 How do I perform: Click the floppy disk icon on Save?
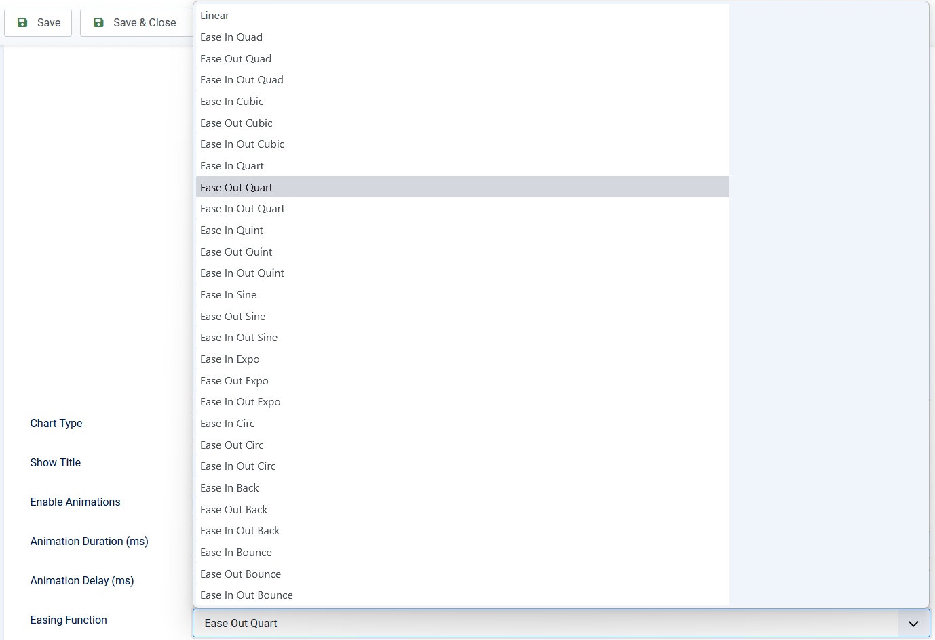tap(22, 23)
